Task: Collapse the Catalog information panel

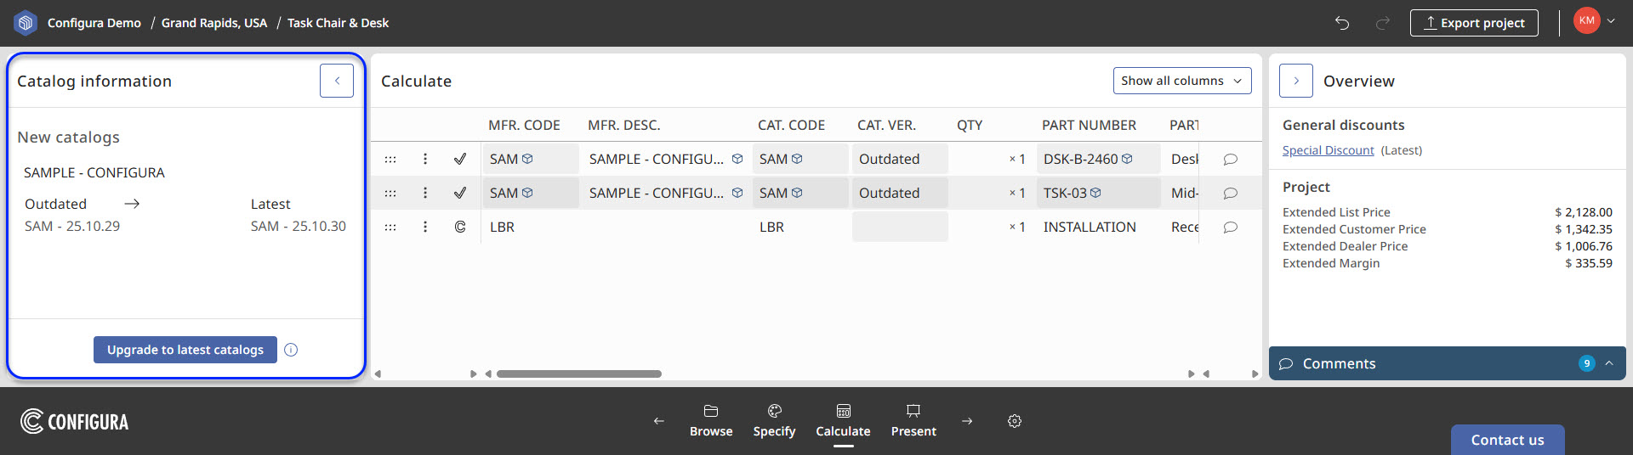Action: (x=337, y=81)
